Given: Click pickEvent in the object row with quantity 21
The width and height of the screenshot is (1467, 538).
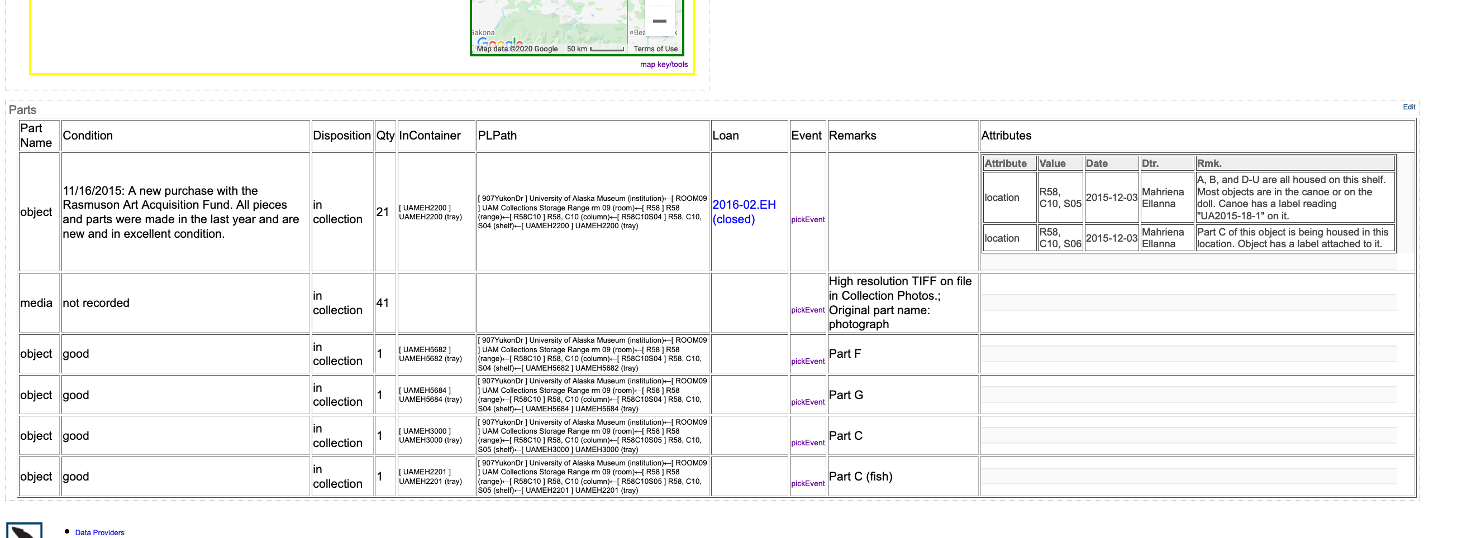Looking at the screenshot, I should click(x=808, y=219).
